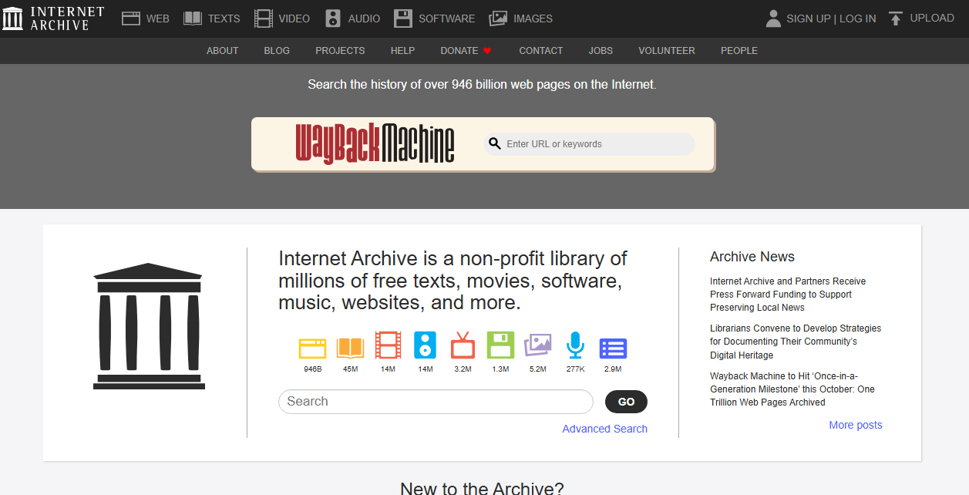Click the GO search button
Viewport: 969px width, 495px height.
[626, 402]
